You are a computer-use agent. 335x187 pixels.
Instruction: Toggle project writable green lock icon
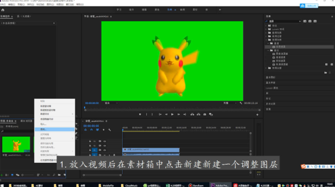coord(2,175)
